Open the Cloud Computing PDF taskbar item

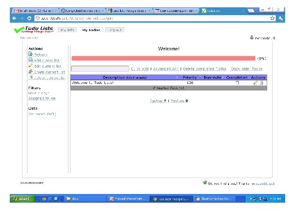click(214, 198)
